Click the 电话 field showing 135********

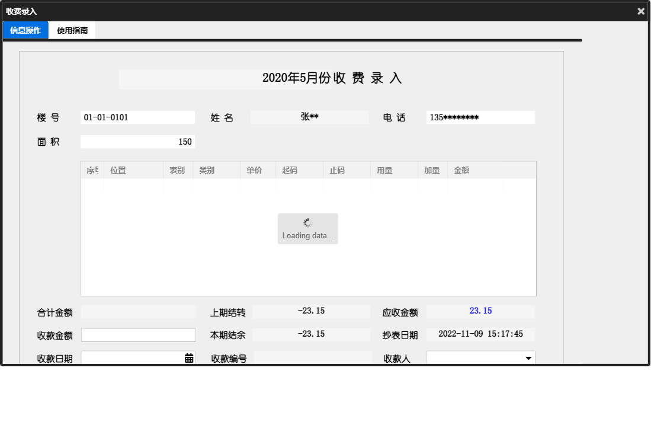pyautogui.click(x=480, y=117)
